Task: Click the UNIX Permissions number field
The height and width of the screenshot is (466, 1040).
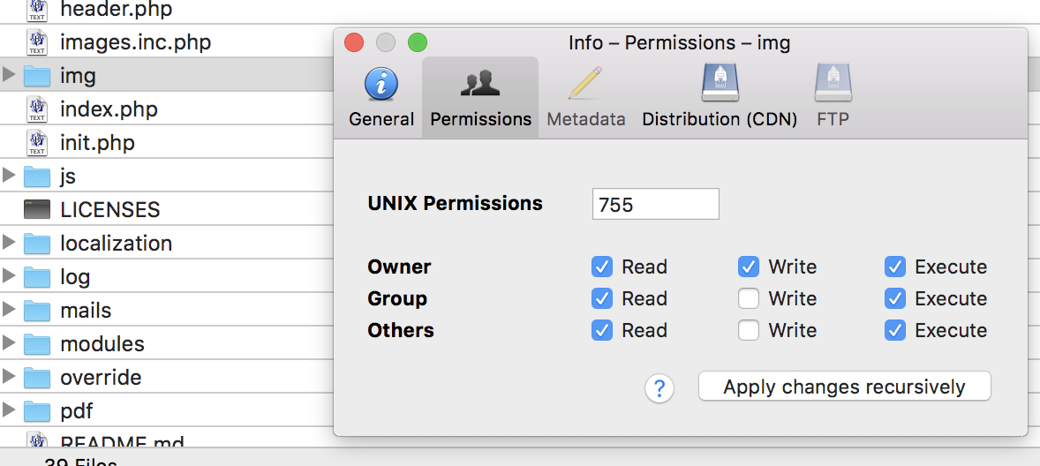Action: [x=655, y=204]
